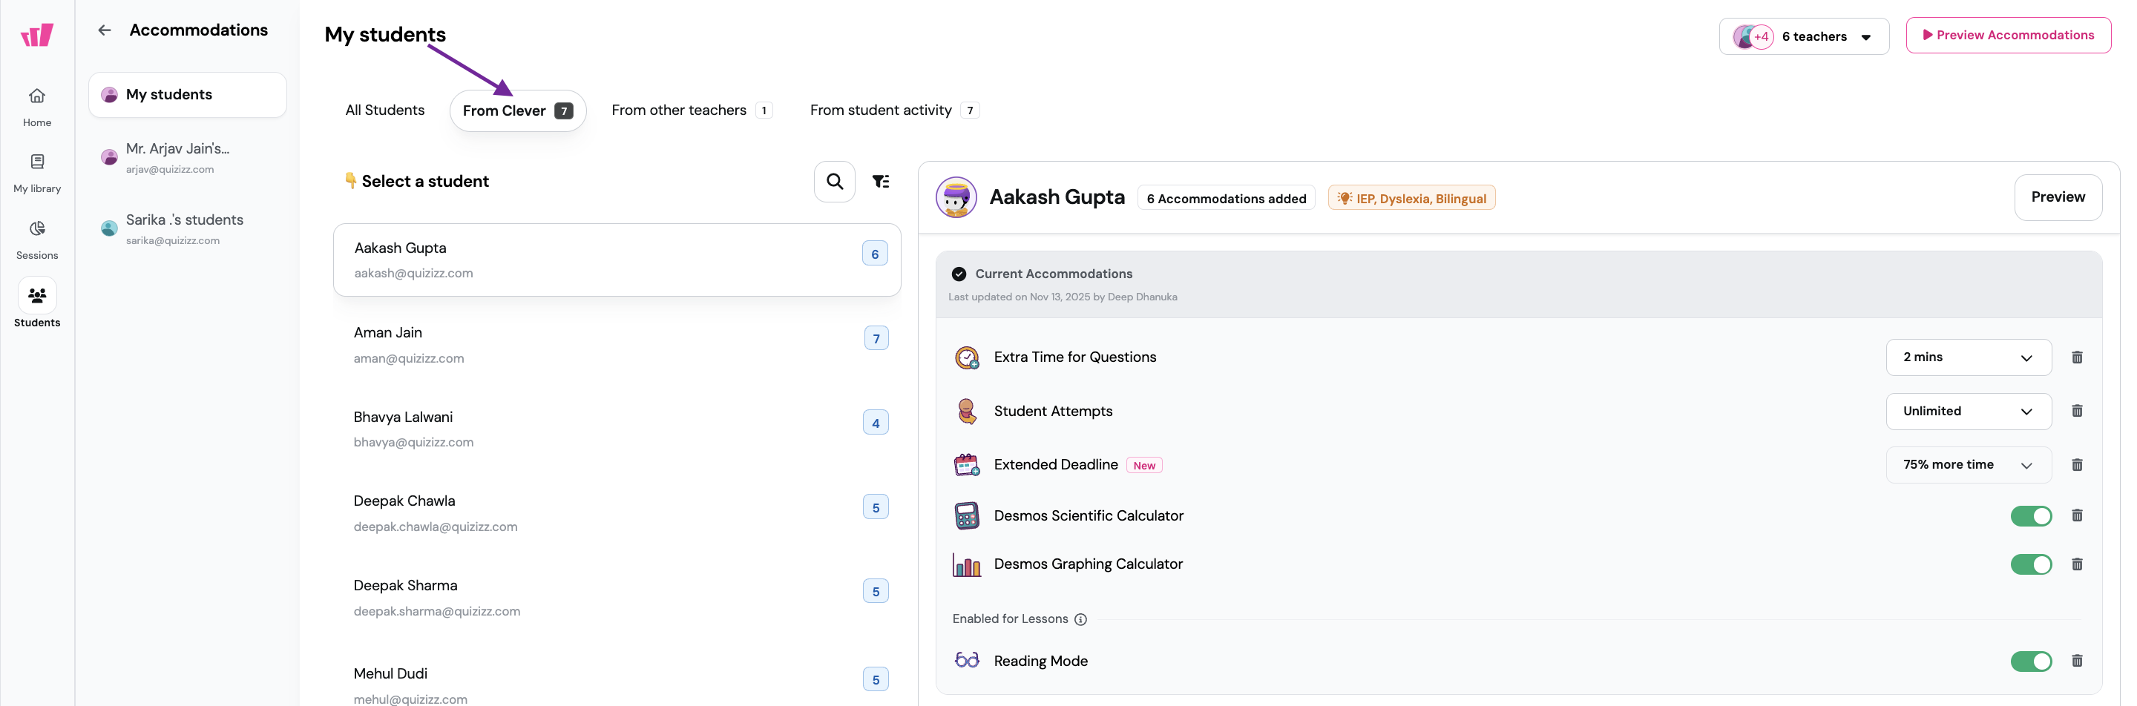Delete Extra Time for Questions accommodation
This screenshot has width=2137, height=706.
[2078, 357]
